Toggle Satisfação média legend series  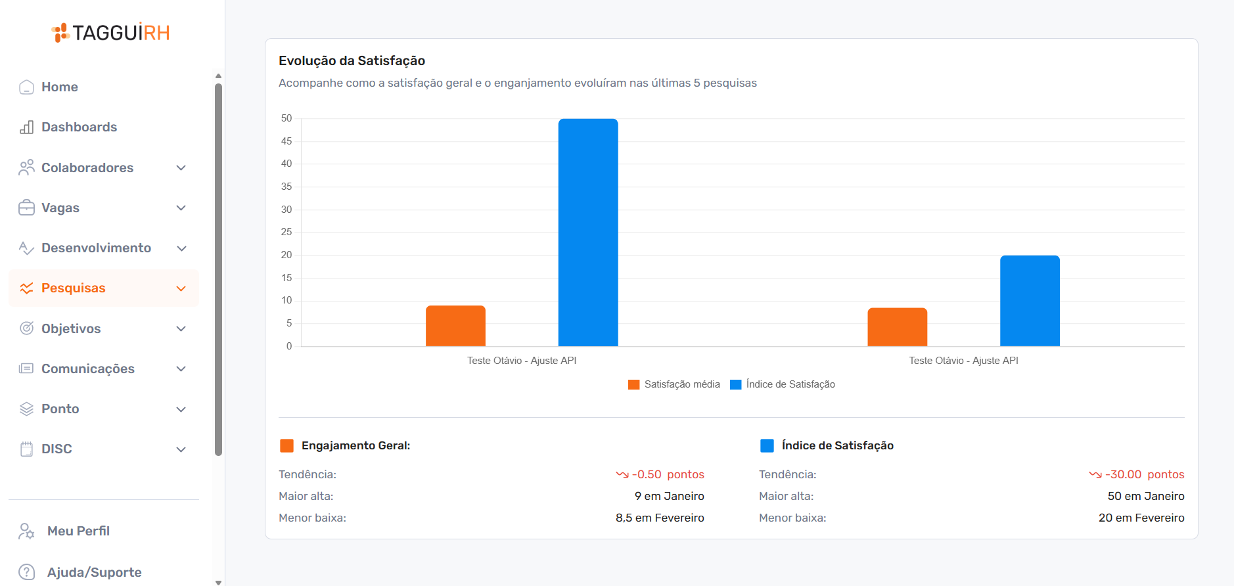(x=674, y=384)
